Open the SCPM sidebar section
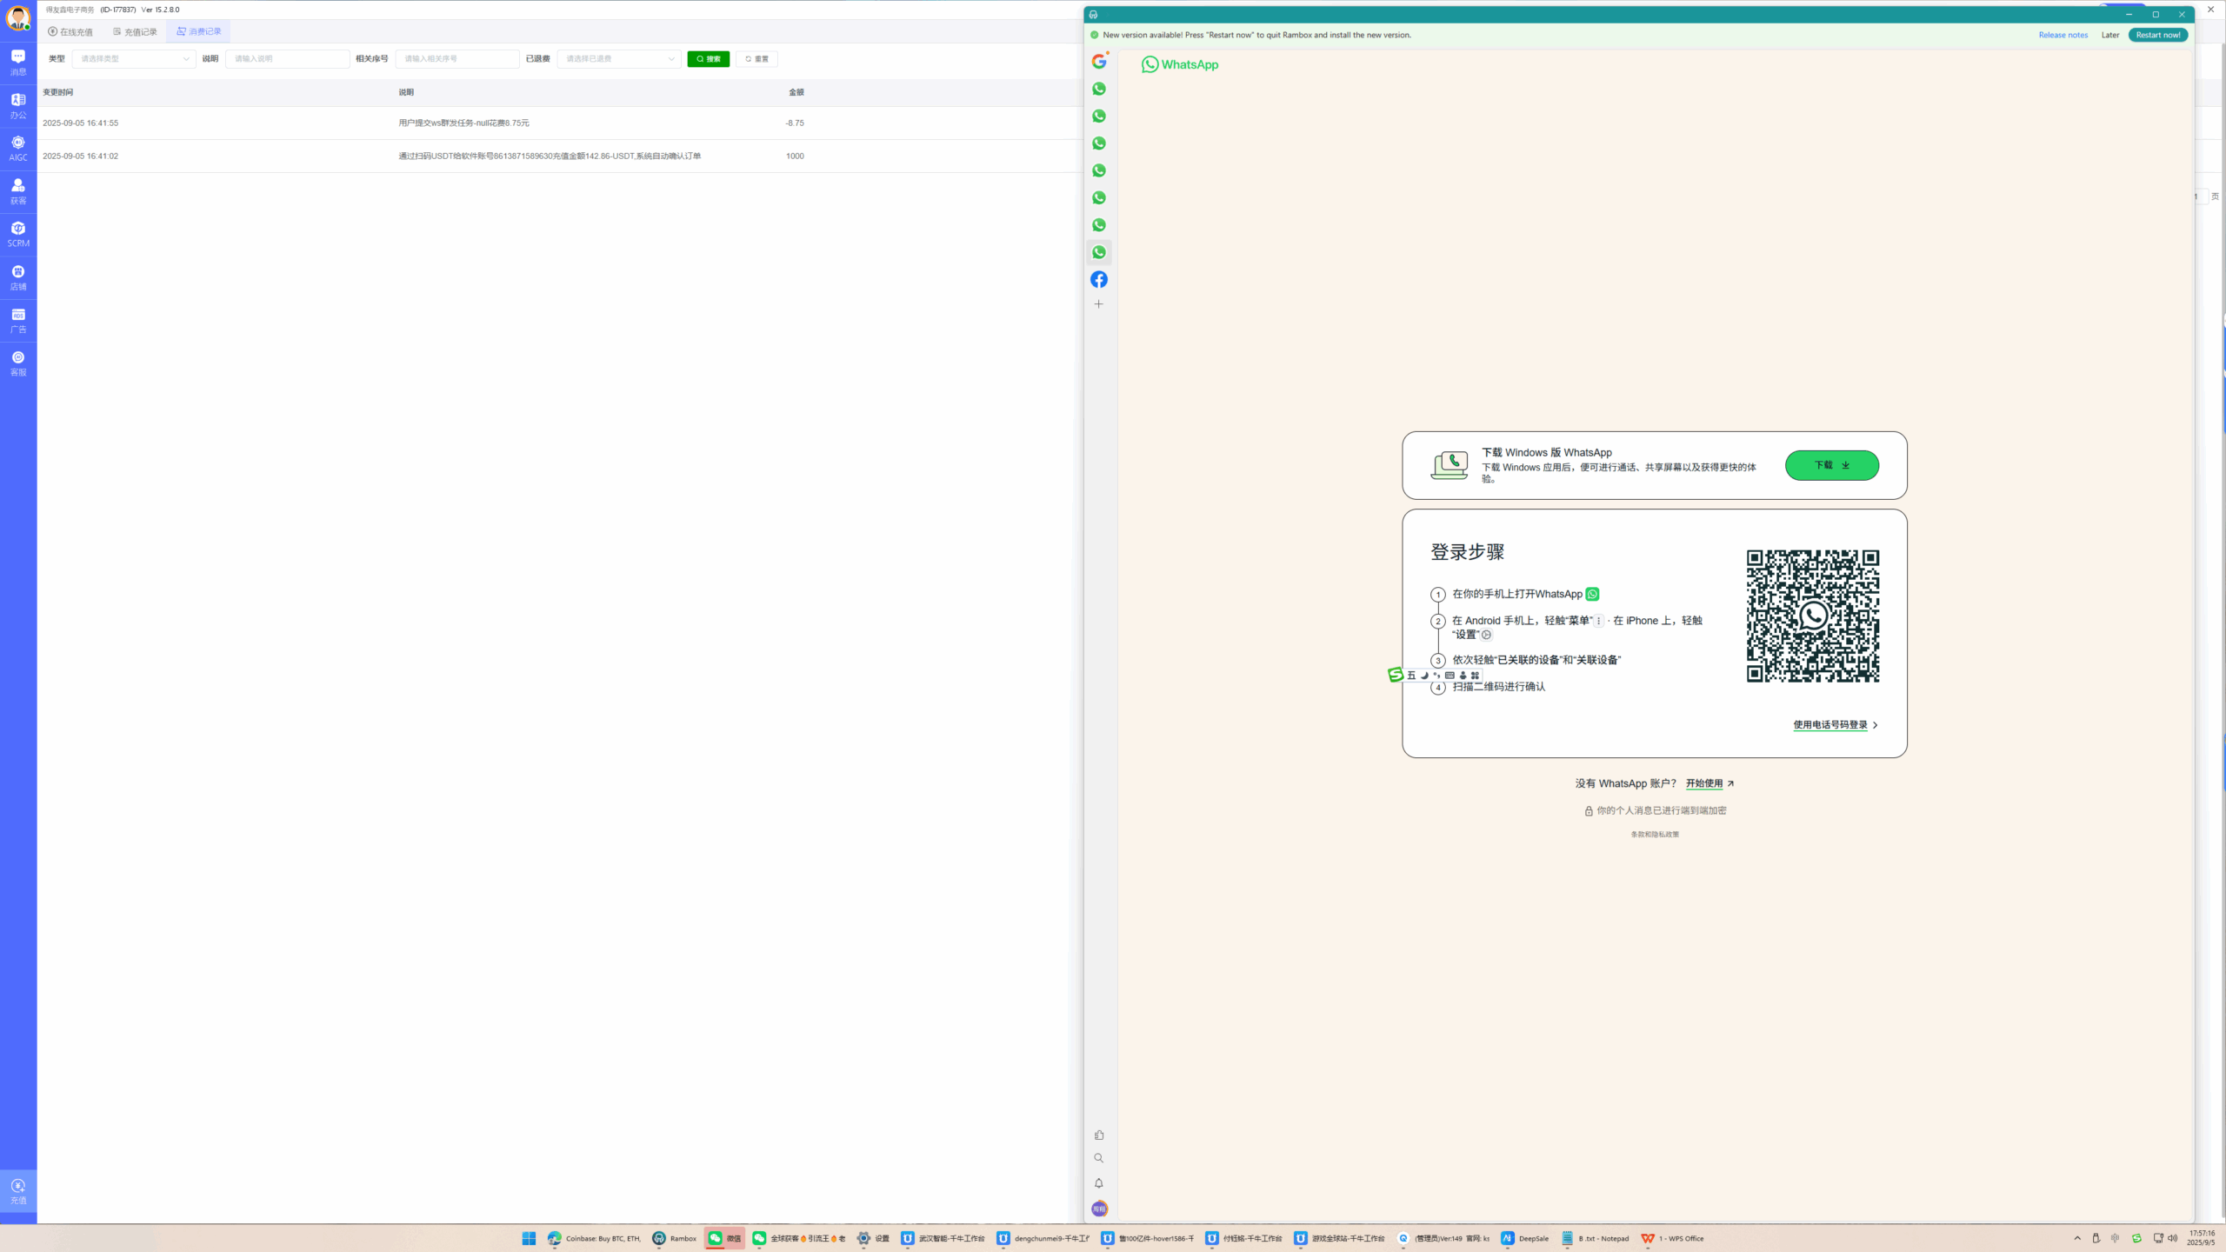This screenshot has width=2226, height=1252. (18, 234)
